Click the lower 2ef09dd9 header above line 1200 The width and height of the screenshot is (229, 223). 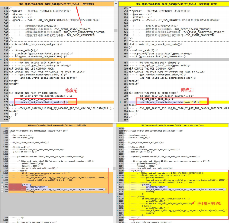point(57,125)
